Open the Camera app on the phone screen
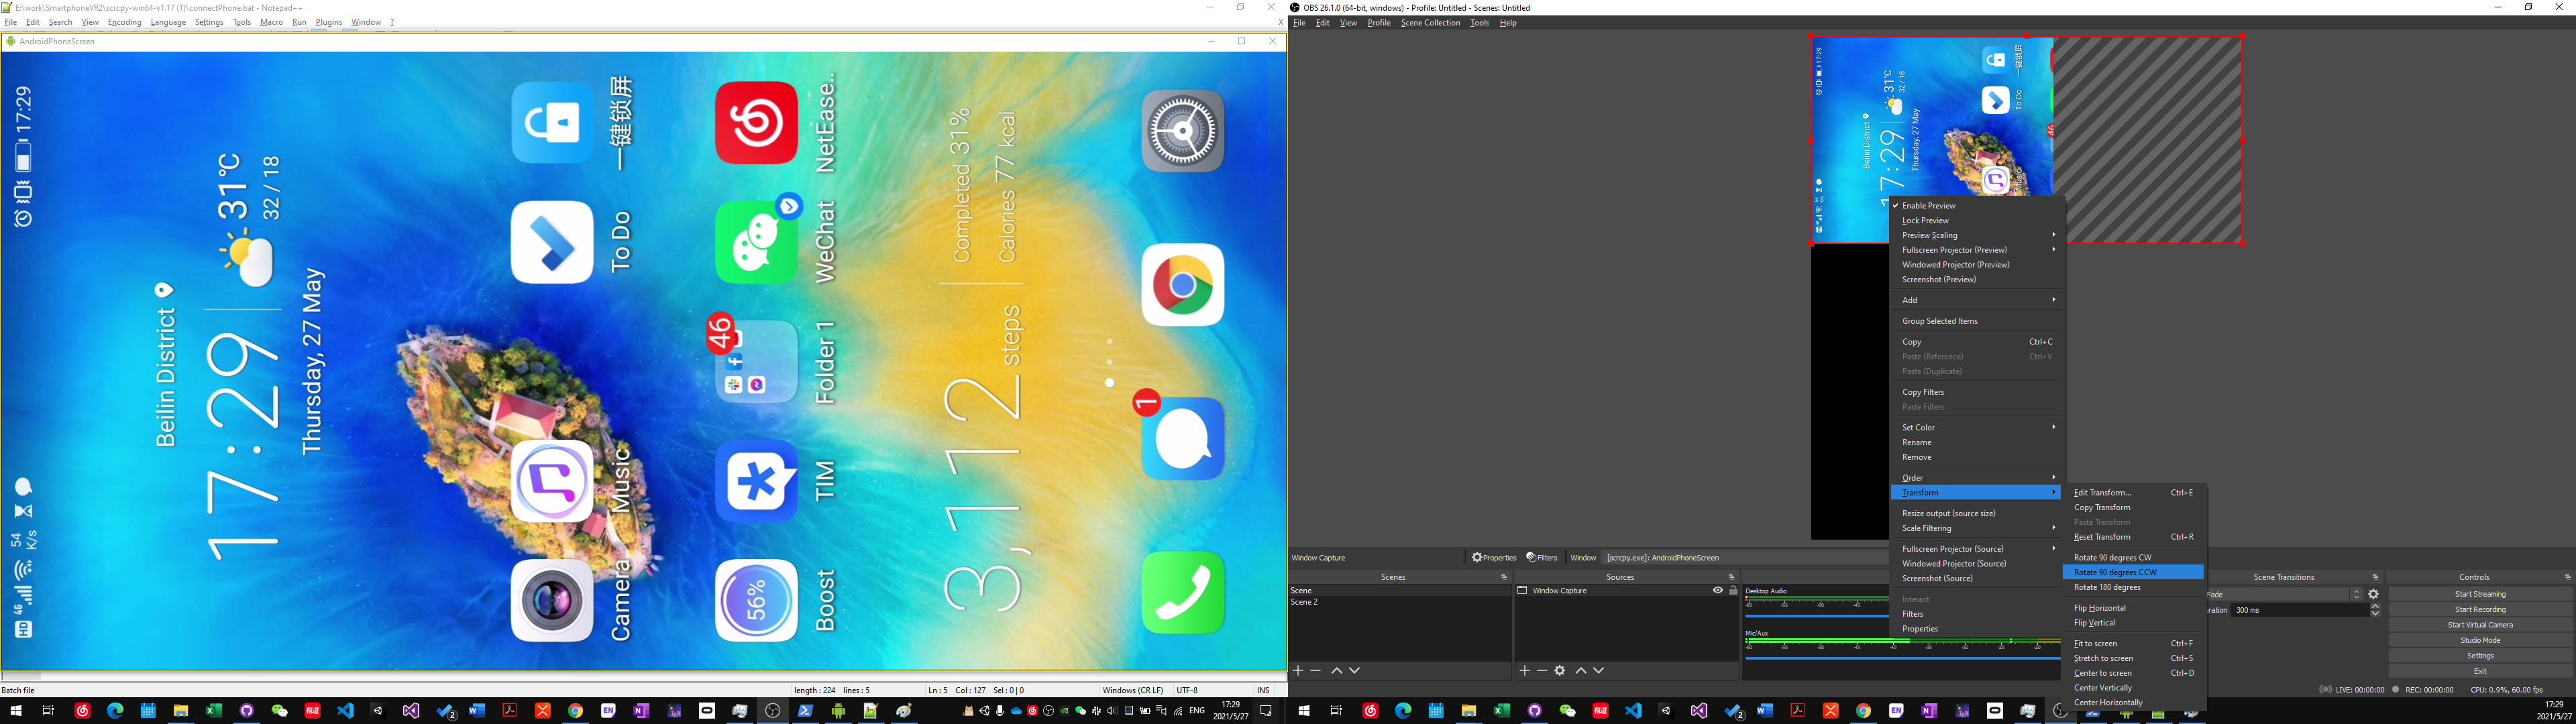Screen dimensions: 2576x724 pos(552,600)
